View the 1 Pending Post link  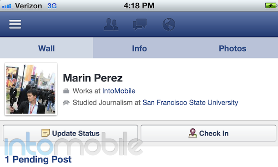pos(38,159)
